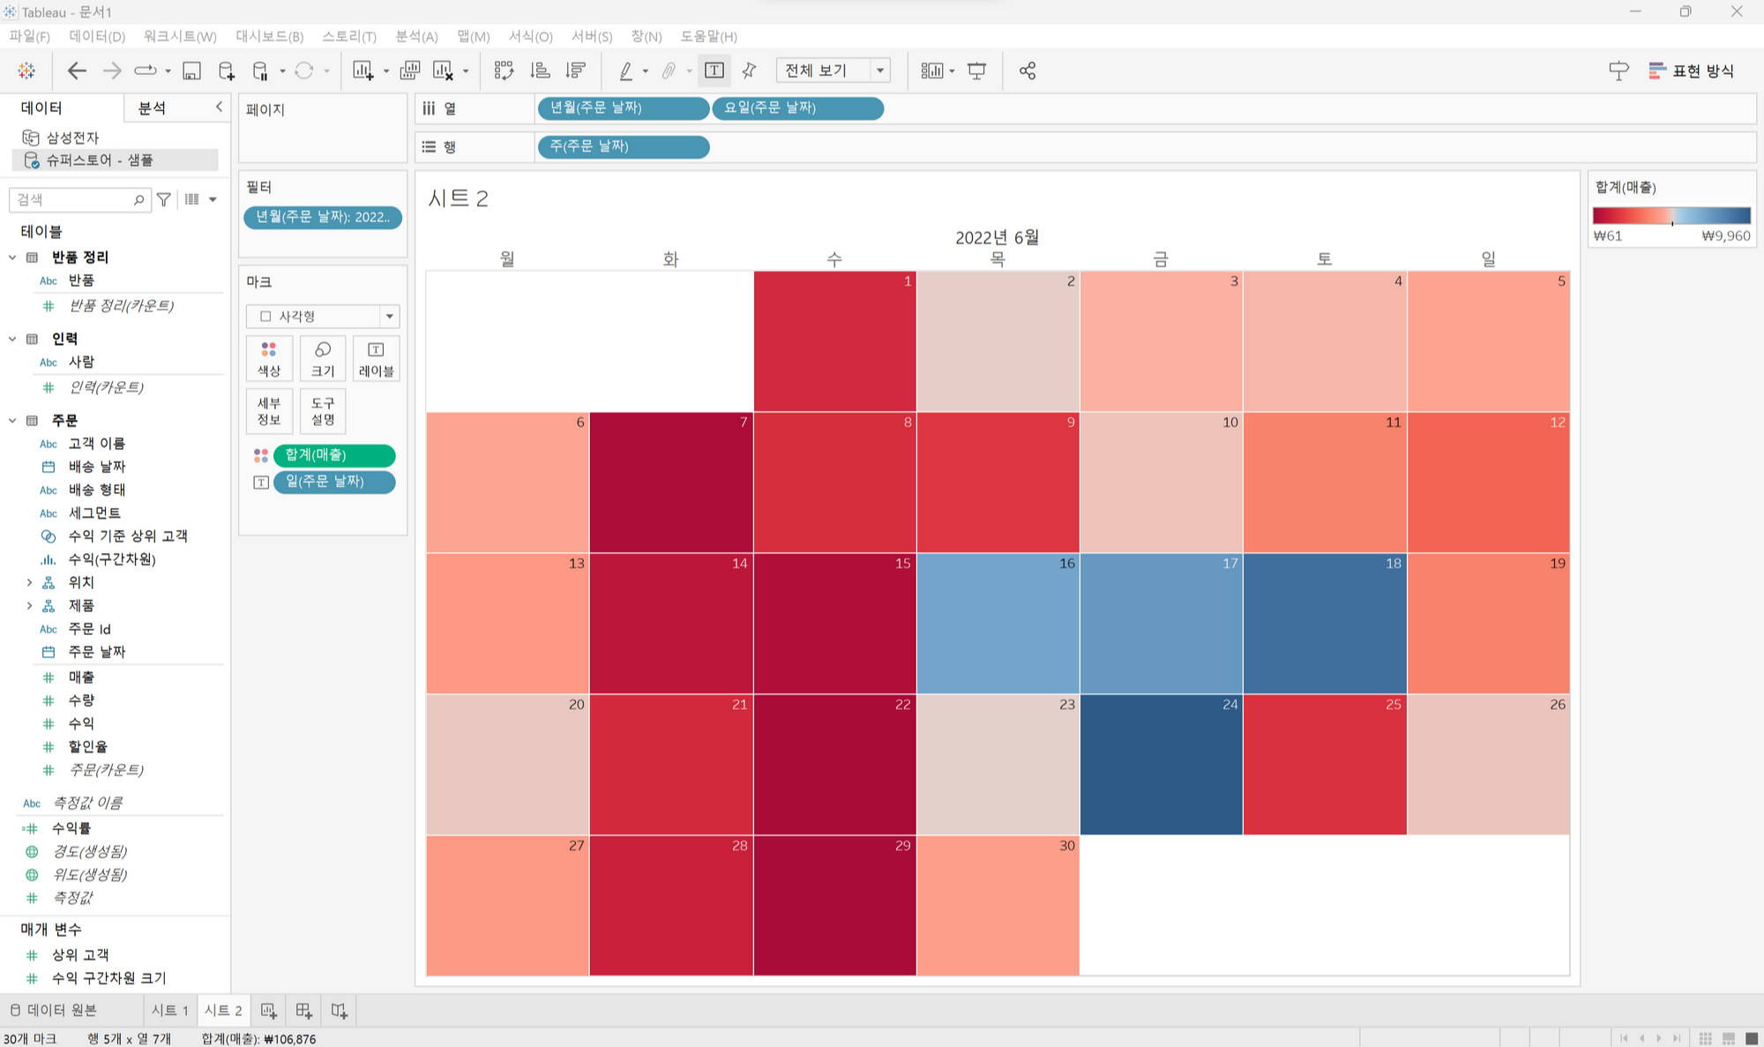The height and width of the screenshot is (1047, 1764).
Task: Expand the 위치 hierarchy
Action: pos(29,582)
